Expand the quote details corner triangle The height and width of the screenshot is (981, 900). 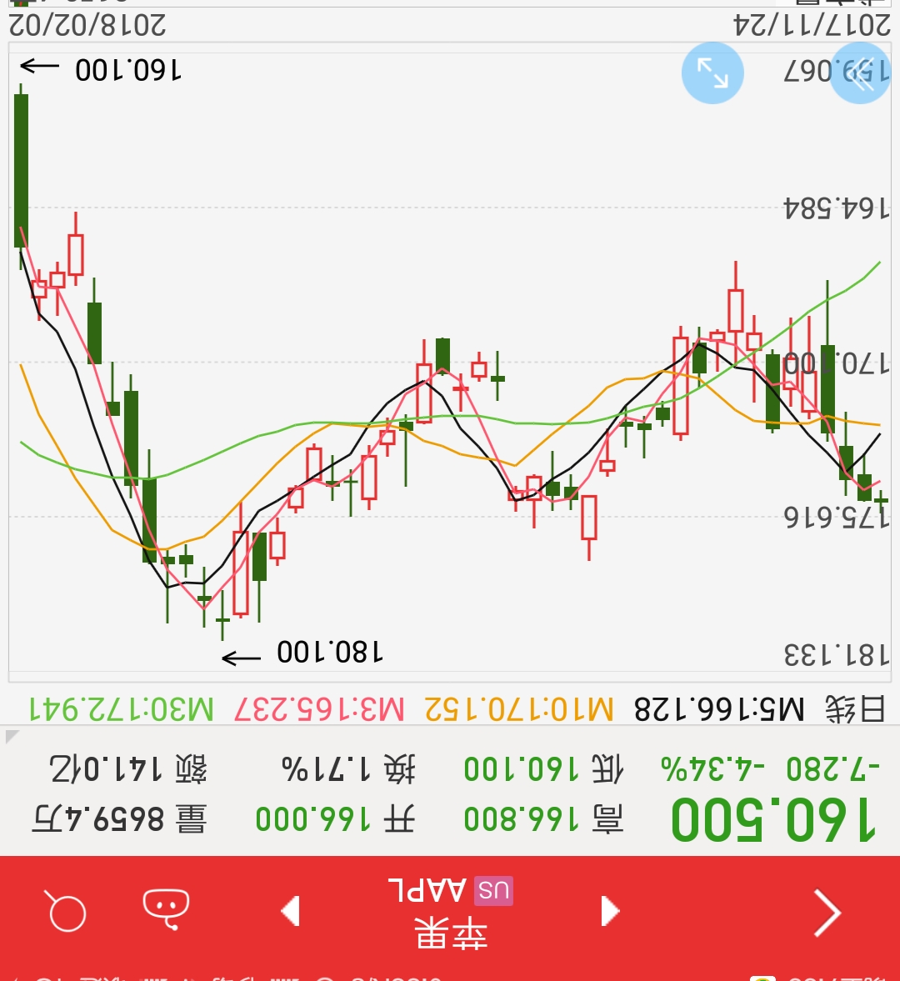(12, 736)
